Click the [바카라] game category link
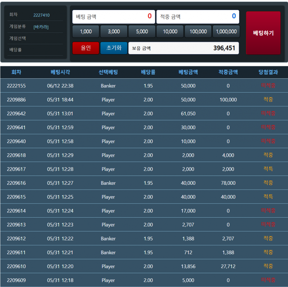The width and height of the screenshot is (288, 287). (x=41, y=27)
